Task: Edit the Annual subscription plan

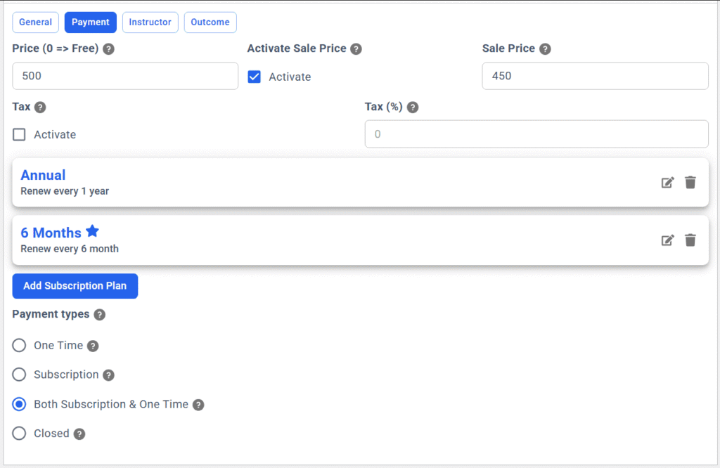Action: 668,183
